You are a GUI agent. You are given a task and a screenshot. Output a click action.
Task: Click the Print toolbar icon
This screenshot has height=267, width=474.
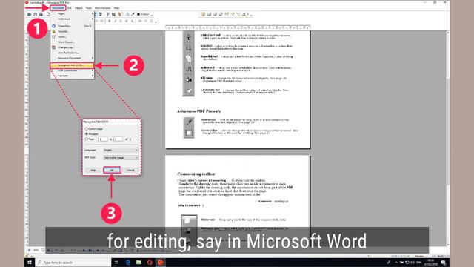coord(41,14)
